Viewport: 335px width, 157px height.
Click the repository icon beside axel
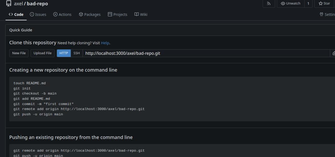pos(9,3)
